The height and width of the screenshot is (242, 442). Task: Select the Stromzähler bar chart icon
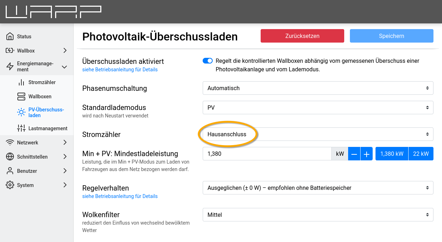(x=22, y=82)
